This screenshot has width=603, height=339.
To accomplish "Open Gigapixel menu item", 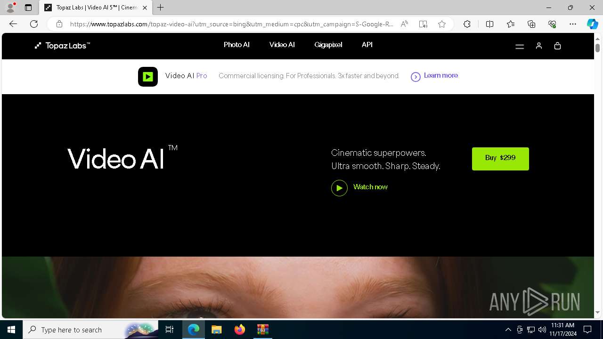I will tap(328, 45).
